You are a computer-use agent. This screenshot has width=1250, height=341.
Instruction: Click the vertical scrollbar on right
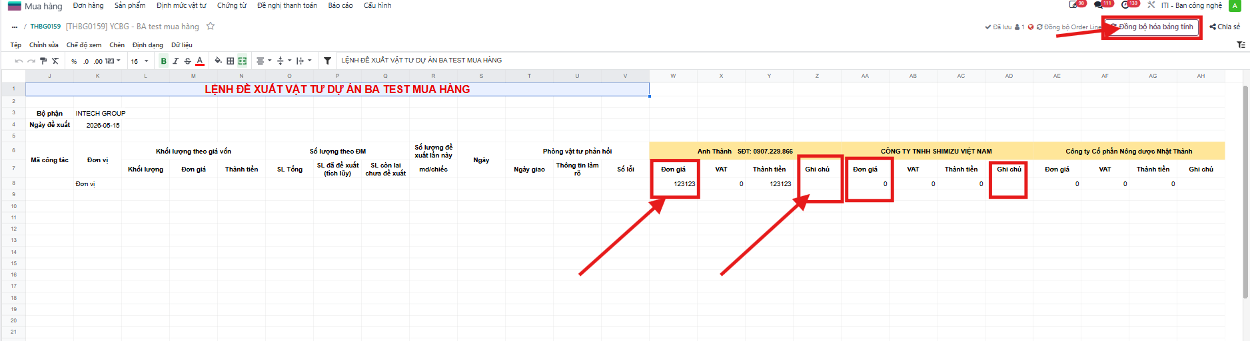pyautogui.click(x=1245, y=193)
